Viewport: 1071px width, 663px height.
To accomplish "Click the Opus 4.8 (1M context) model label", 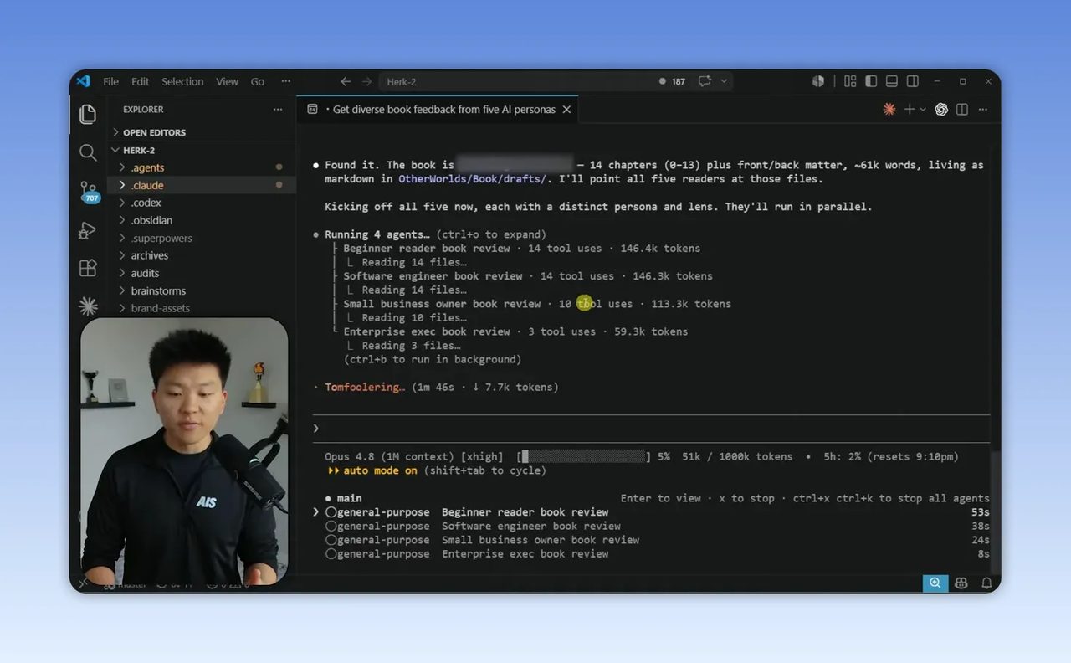I will 390,457.
